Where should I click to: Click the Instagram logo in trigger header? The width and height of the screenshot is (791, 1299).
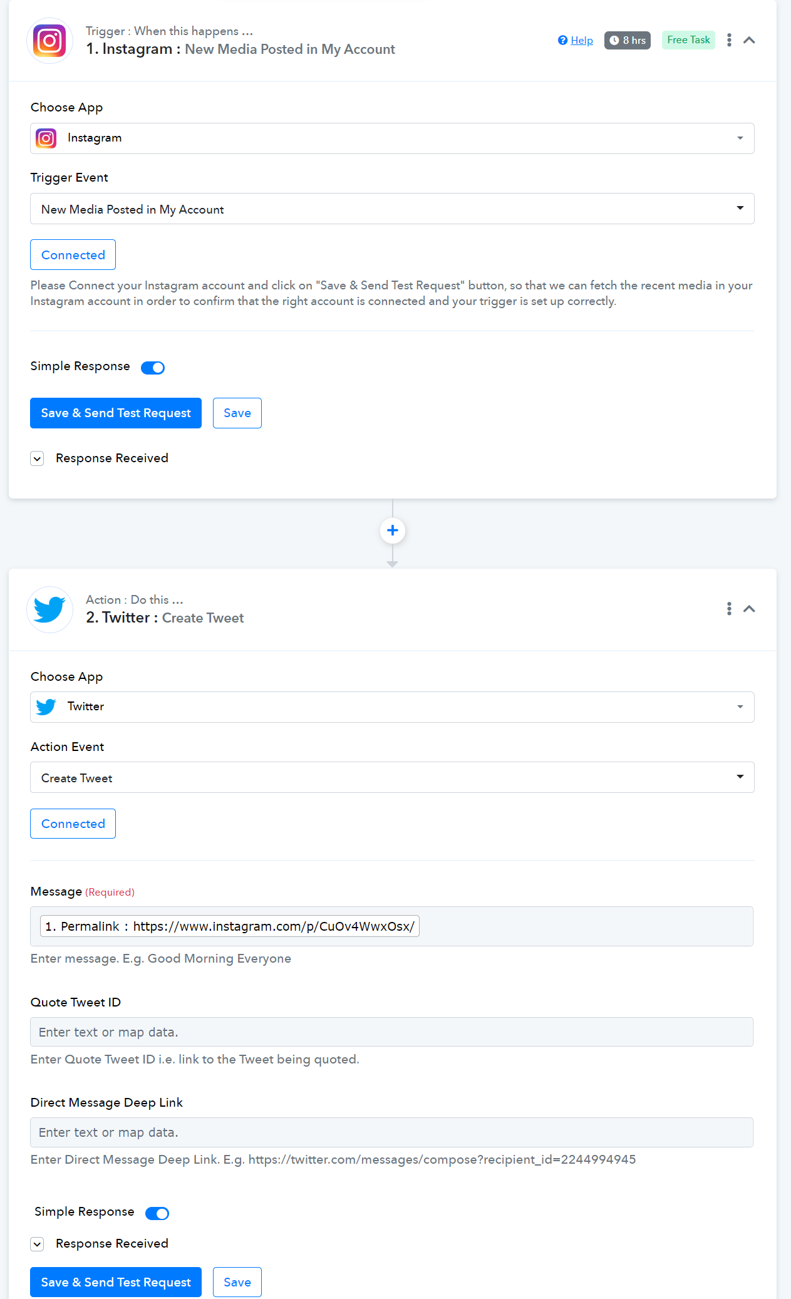(x=49, y=41)
